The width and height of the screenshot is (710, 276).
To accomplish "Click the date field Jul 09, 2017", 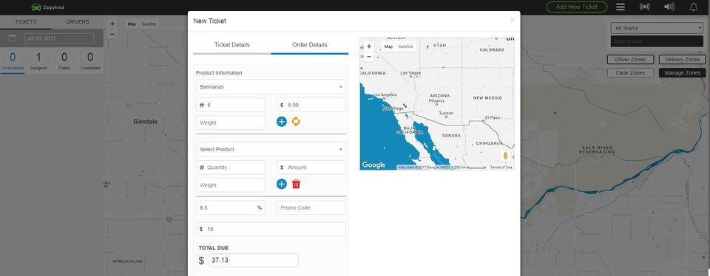I will 59,38.
